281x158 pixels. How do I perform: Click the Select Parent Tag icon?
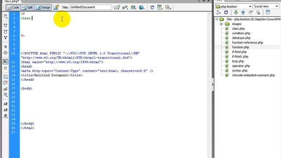[6, 47]
